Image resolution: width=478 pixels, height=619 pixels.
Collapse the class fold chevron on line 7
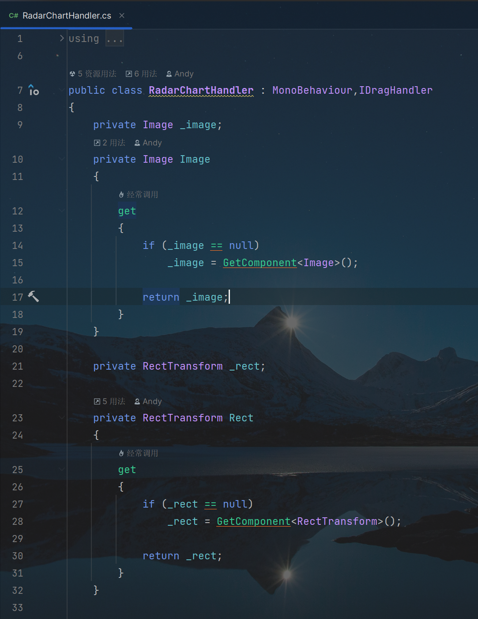coord(62,90)
